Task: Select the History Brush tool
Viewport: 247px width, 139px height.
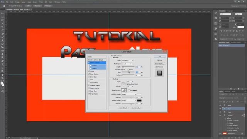Action: (2, 44)
